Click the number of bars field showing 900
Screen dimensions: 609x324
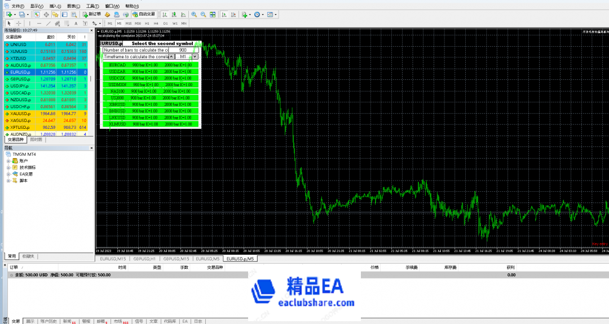(182, 50)
